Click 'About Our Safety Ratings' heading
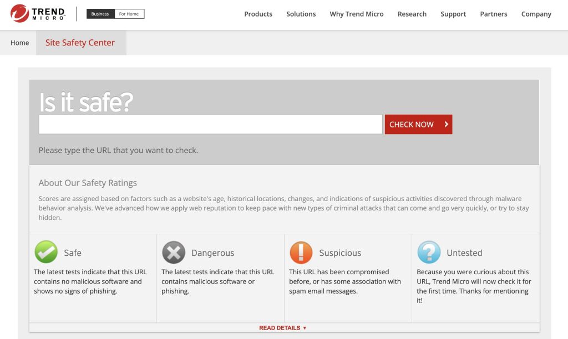This screenshot has height=339, width=568. click(x=88, y=183)
